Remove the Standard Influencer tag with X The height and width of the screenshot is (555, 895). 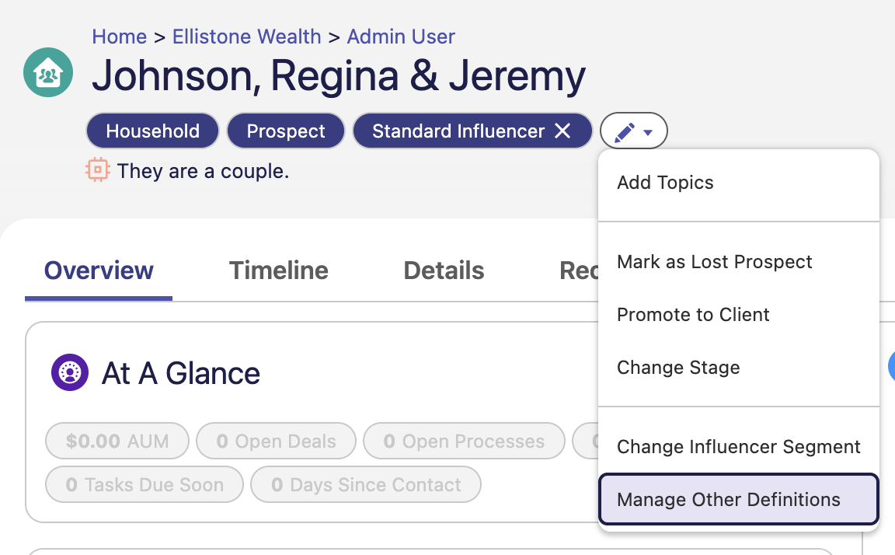point(562,131)
